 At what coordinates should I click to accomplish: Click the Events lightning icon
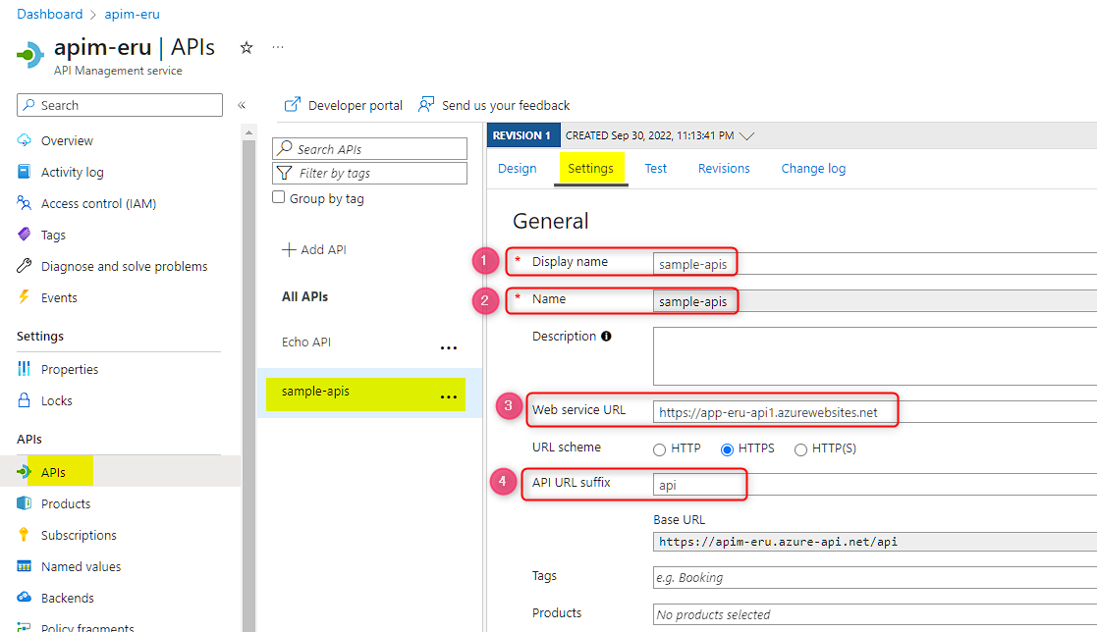coord(25,297)
